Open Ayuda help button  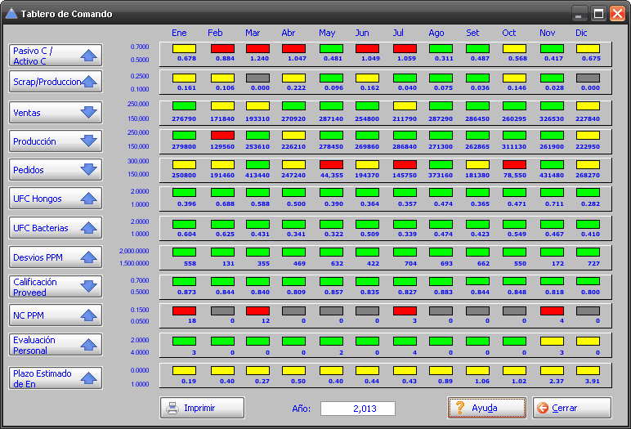tap(486, 408)
